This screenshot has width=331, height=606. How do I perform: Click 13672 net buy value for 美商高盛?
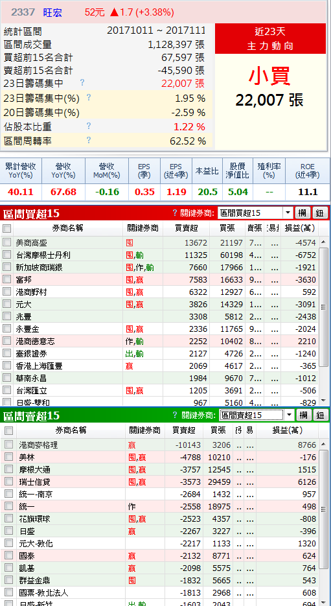point(196,242)
